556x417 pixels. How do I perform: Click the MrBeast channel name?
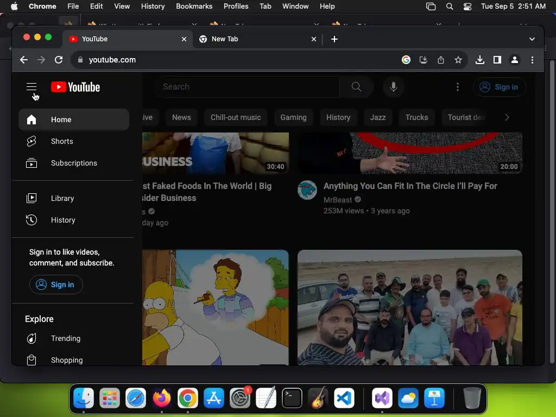click(x=338, y=200)
